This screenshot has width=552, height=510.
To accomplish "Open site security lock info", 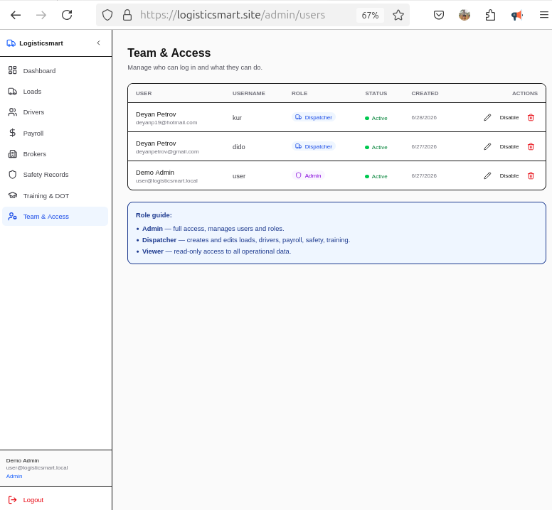I will (x=127, y=15).
